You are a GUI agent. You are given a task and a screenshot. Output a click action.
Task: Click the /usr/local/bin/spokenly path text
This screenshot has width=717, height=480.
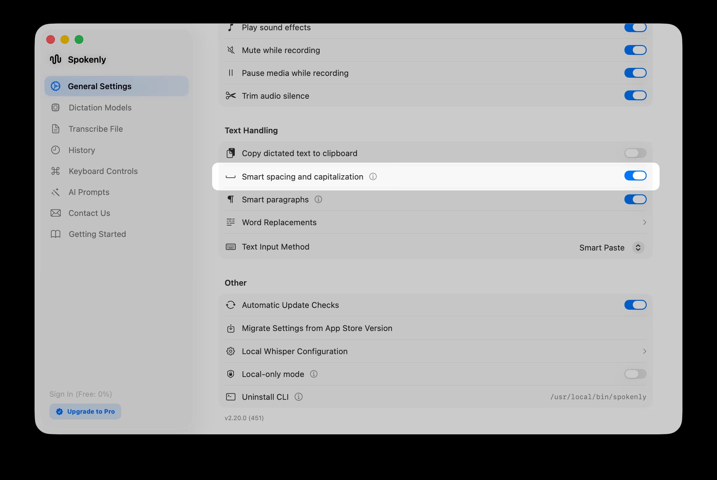click(x=598, y=397)
